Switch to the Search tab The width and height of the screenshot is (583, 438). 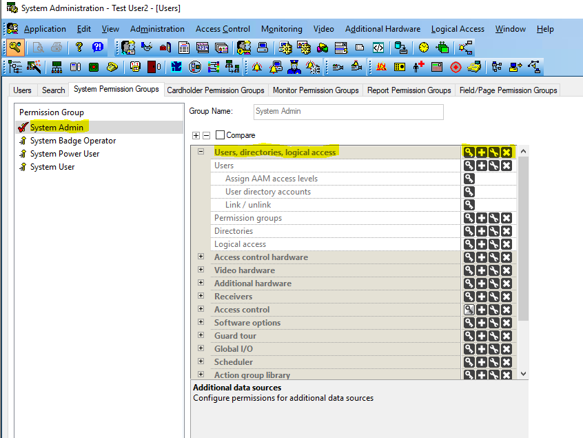point(53,90)
